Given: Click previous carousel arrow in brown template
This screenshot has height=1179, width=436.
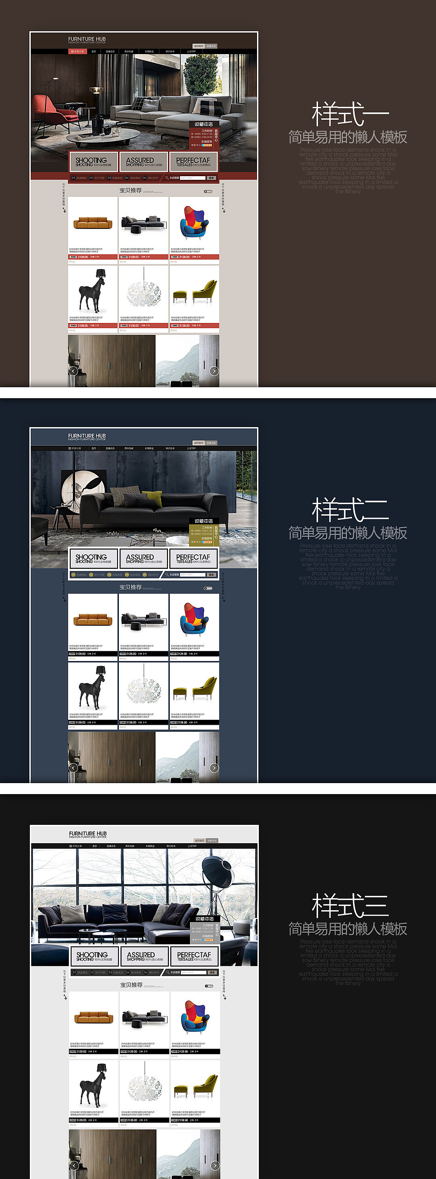Looking at the screenshot, I should pyautogui.click(x=73, y=371).
